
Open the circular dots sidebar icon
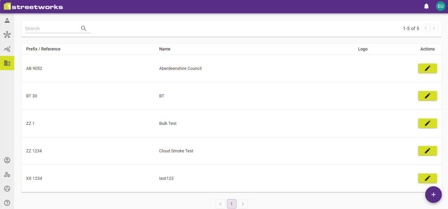7,189
